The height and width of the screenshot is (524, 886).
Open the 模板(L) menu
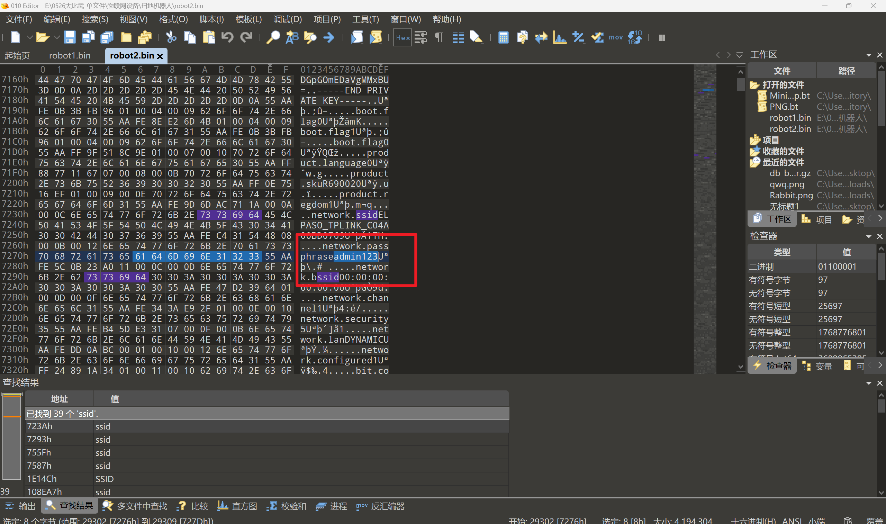[248, 19]
